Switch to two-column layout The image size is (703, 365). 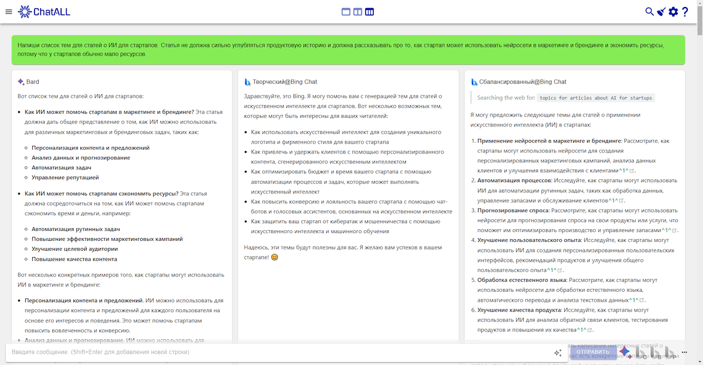click(x=357, y=12)
